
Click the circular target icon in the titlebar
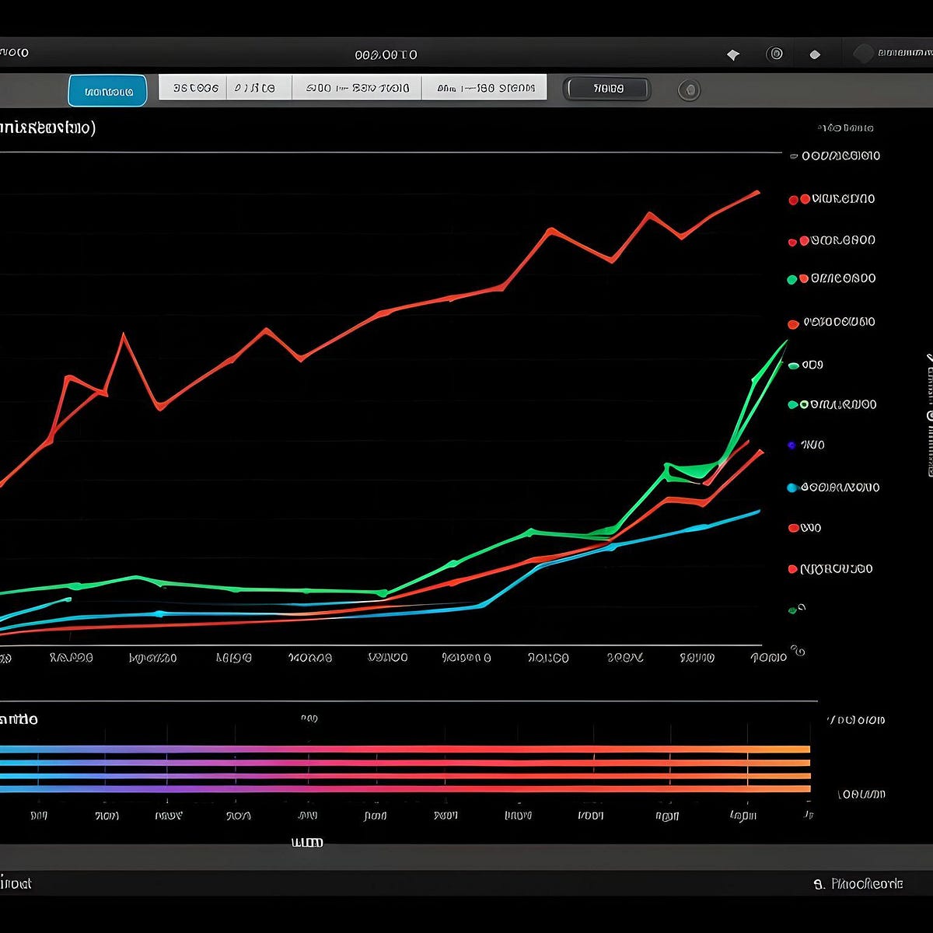(774, 54)
